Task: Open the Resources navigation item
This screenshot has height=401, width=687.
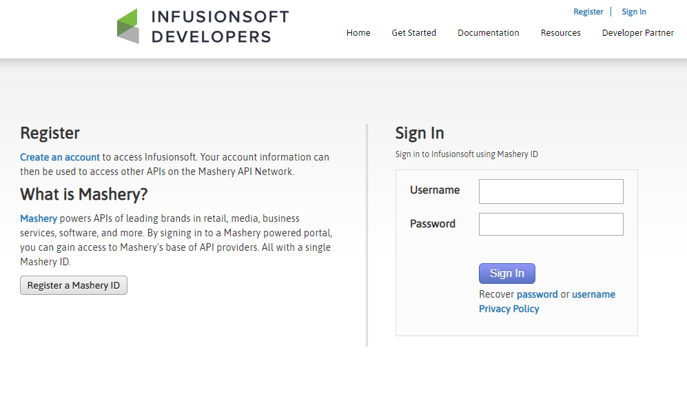Action: 560,33
